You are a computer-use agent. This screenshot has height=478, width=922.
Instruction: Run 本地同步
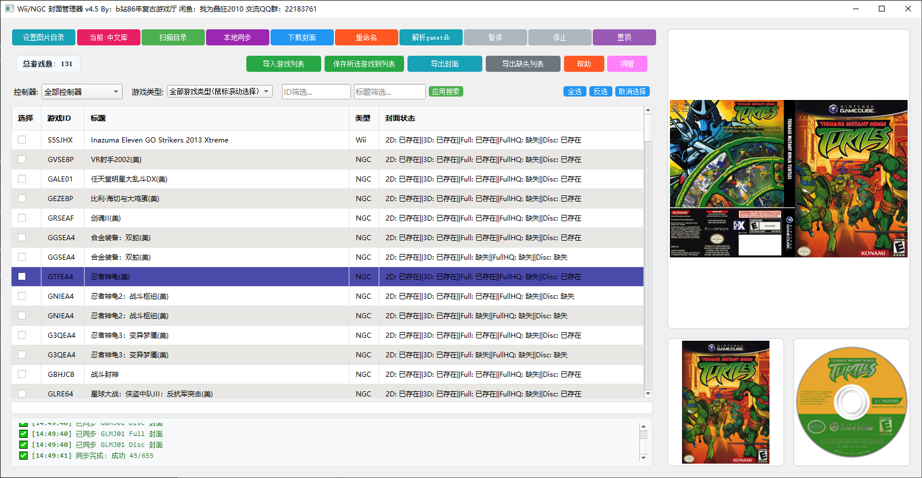tap(238, 37)
